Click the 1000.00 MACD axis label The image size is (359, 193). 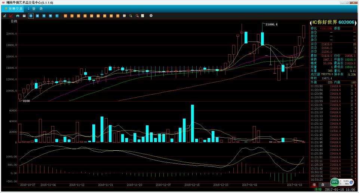coord(12,157)
